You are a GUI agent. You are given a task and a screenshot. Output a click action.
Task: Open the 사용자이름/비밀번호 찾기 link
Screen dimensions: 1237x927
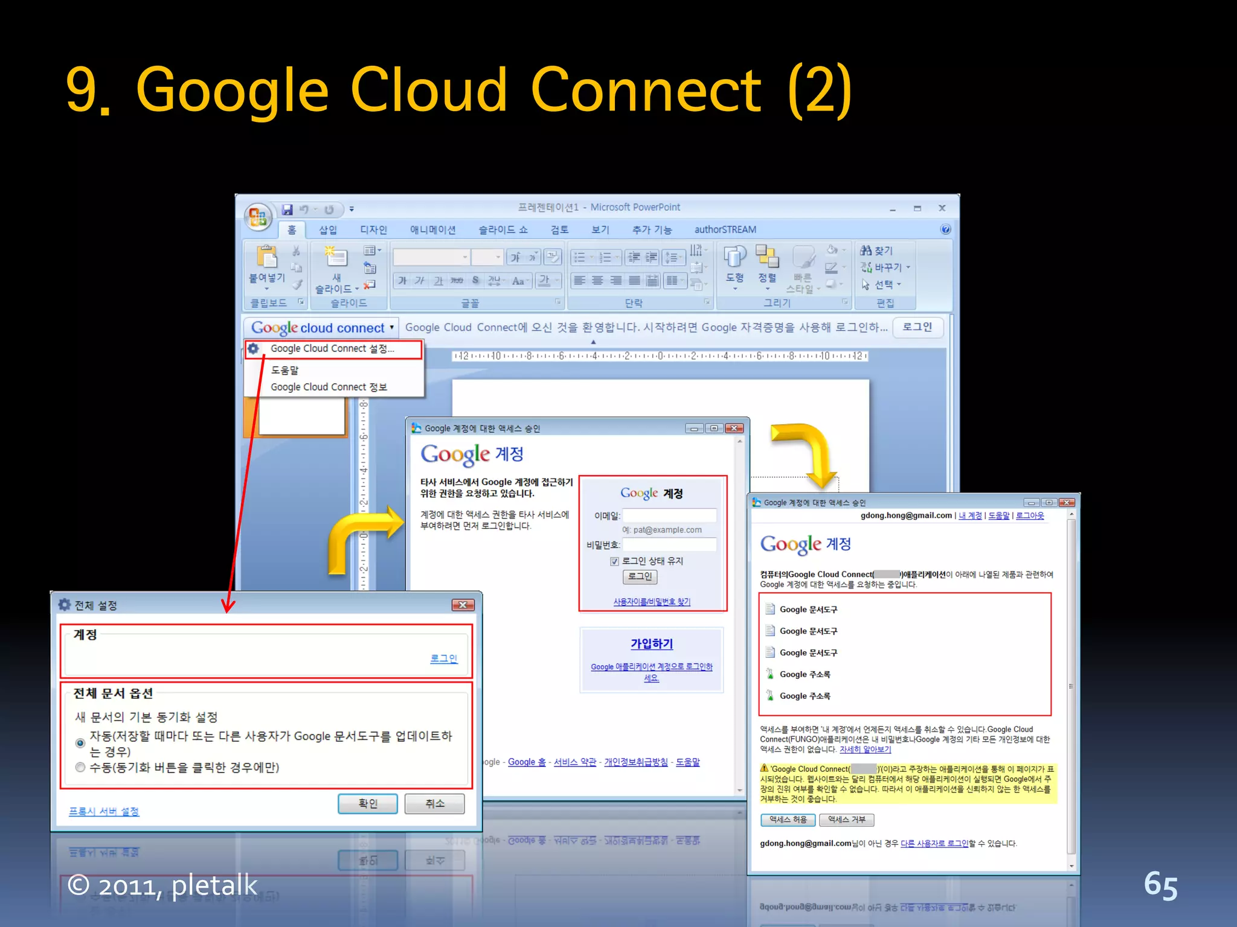pos(652,602)
